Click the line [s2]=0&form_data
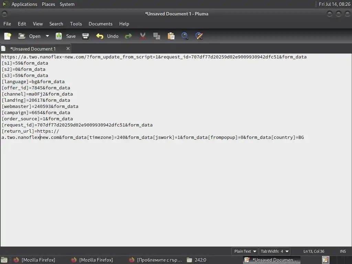 tap(23, 69)
